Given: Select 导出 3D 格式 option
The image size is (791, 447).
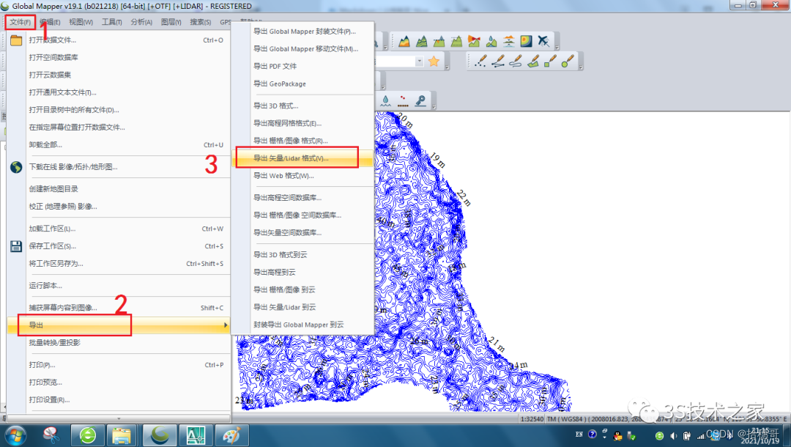Looking at the screenshot, I should [x=302, y=106].
